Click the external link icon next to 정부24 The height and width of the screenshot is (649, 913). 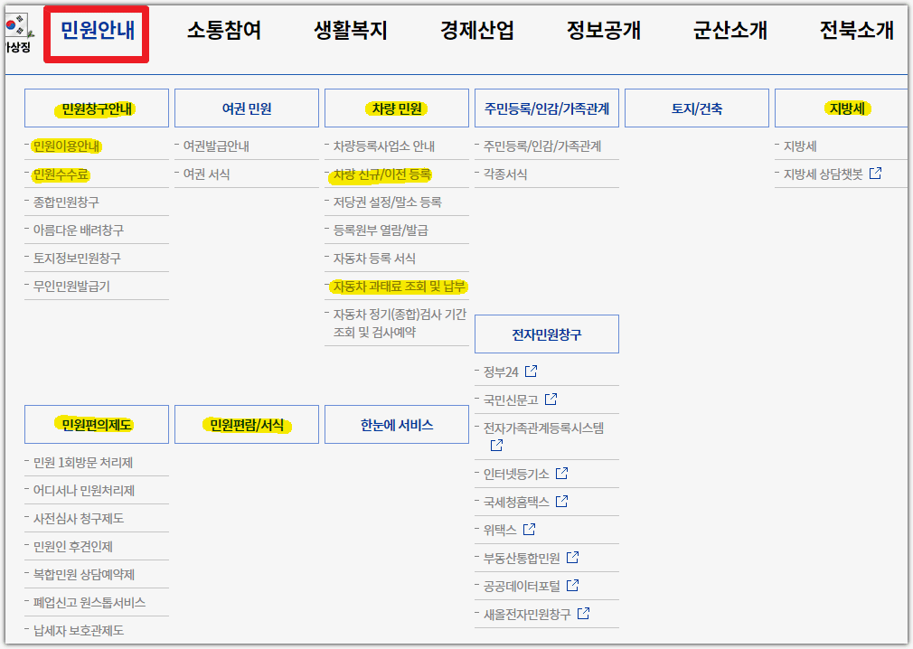[x=531, y=370]
